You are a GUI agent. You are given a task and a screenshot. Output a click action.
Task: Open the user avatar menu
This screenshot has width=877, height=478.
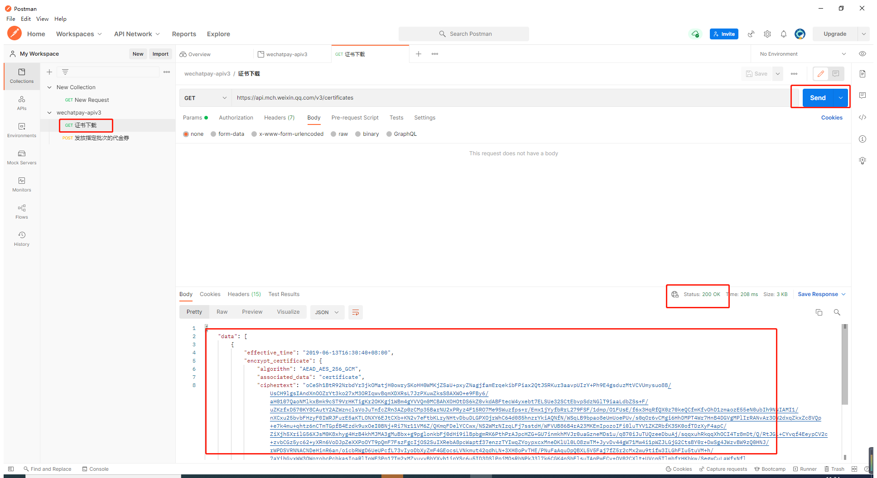coord(800,34)
